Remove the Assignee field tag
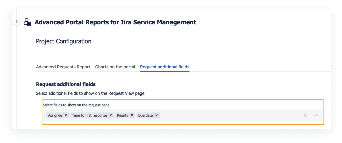 tap(66, 115)
